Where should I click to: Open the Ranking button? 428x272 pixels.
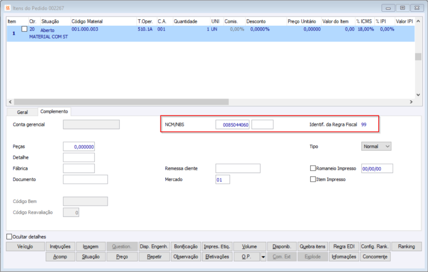click(406, 246)
